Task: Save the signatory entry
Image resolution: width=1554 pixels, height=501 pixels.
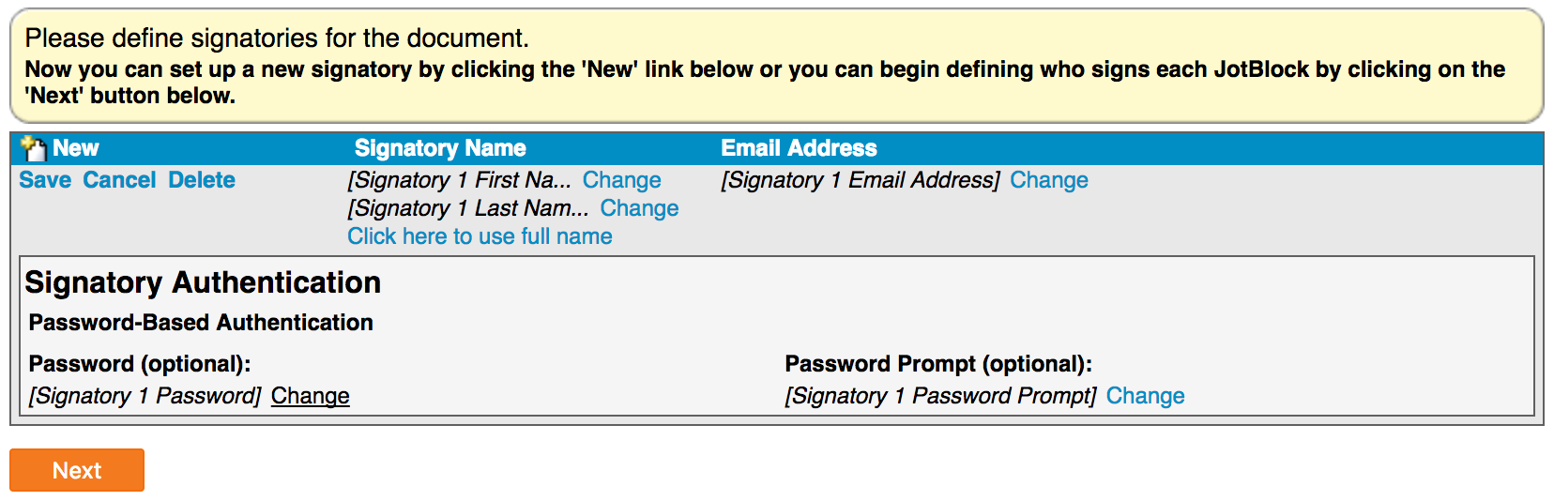Action: (45, 180)
